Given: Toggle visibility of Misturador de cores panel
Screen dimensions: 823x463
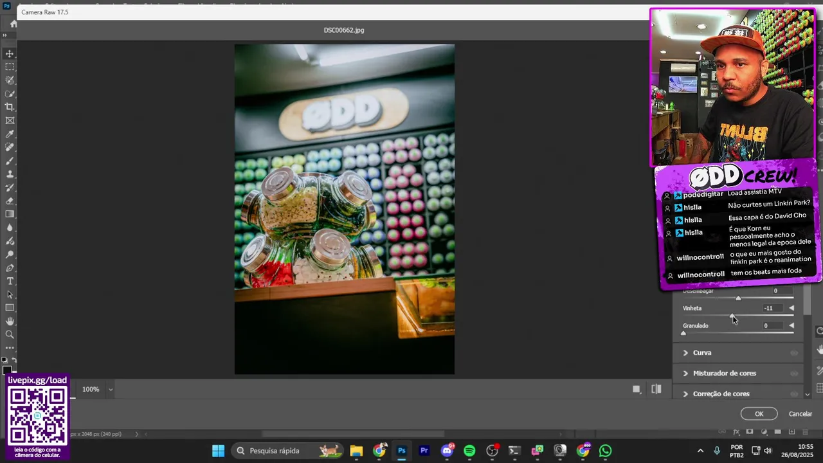Looking at the screenshot, I should click(794, 373).
